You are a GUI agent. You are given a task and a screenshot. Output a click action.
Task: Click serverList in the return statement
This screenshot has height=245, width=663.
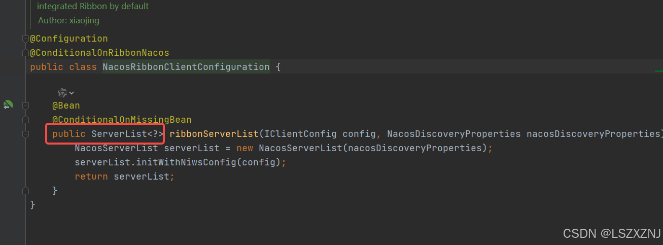(x=142, y=177)
